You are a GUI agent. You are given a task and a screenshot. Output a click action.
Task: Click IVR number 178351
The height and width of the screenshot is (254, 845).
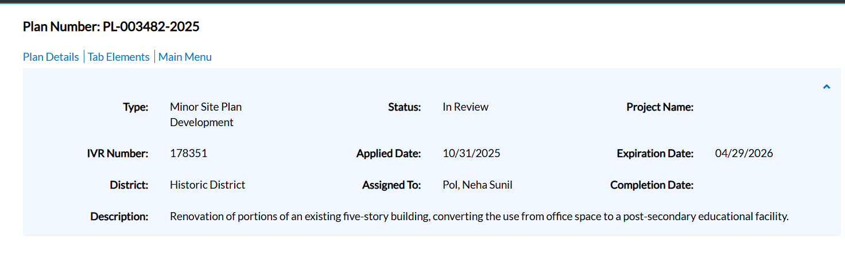pos(188,153)
